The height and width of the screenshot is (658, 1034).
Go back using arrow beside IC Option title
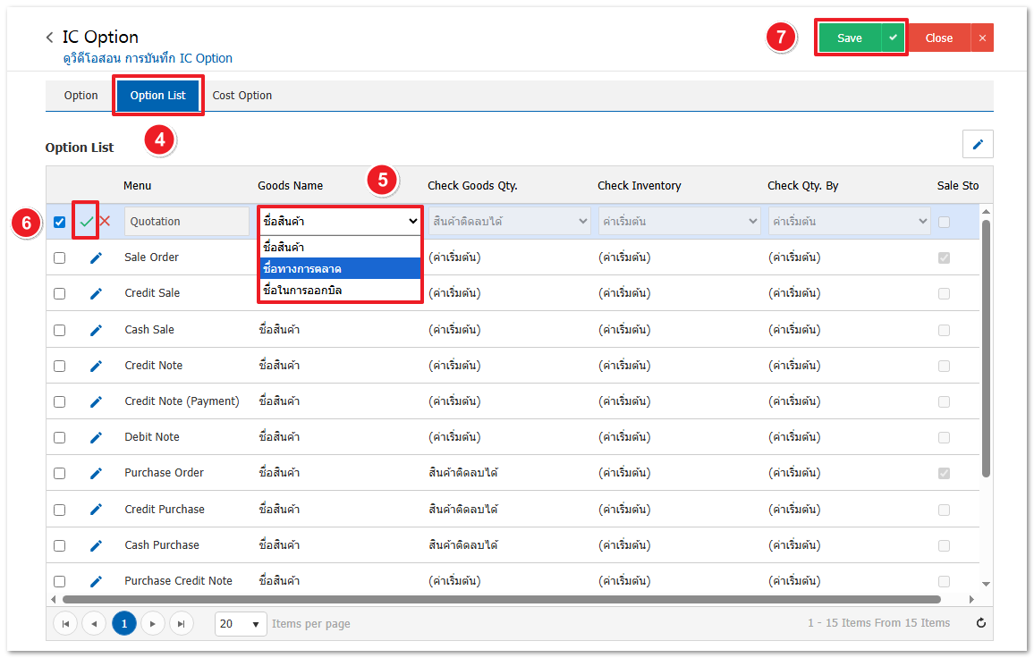point(50,38)
